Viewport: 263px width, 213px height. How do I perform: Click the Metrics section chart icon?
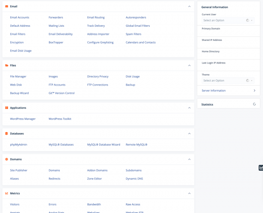[x=6, y=193]
